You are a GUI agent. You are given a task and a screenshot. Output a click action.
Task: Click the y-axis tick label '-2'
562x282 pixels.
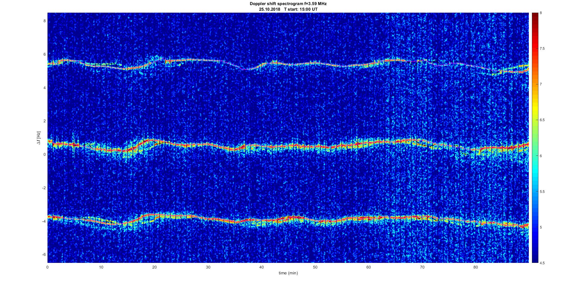coord(44,188)
